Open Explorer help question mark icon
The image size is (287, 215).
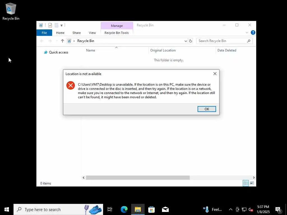pyautogui.click(x=253, y=32)
